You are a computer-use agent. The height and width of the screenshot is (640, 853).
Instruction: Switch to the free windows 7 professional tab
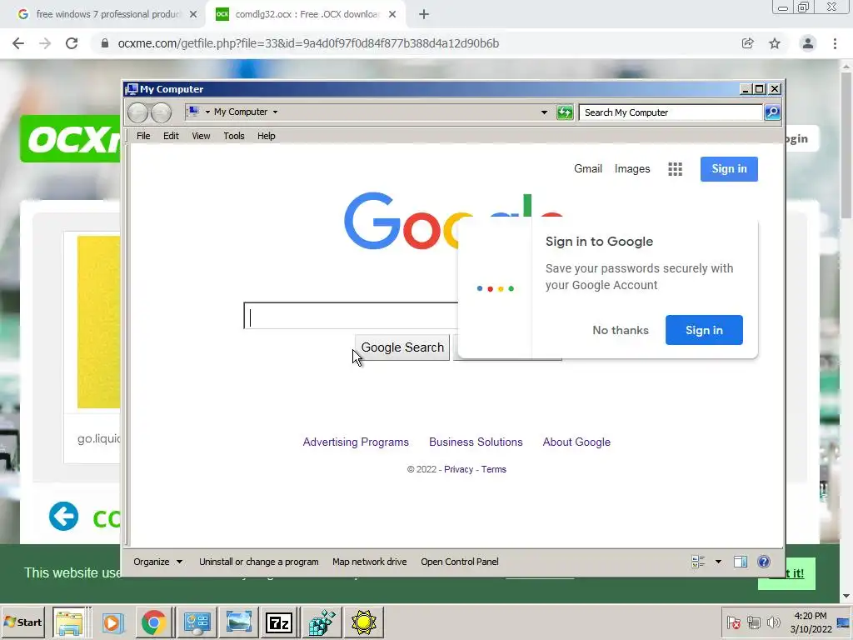click(x=107, y=14)
